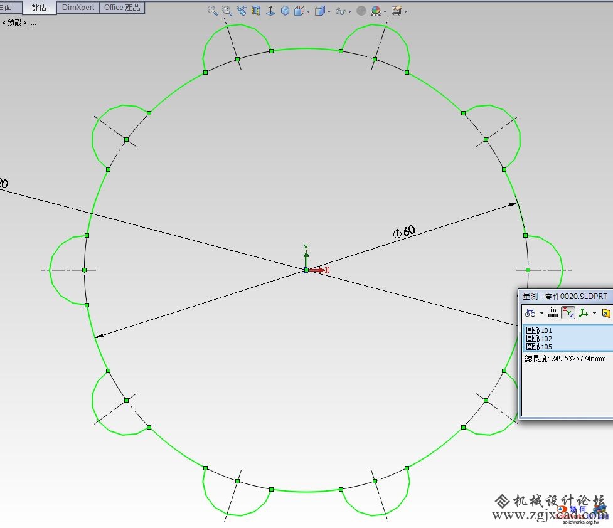Click the Apply Scene icon
The image size is (613, 528).
(x=376, y=11)
